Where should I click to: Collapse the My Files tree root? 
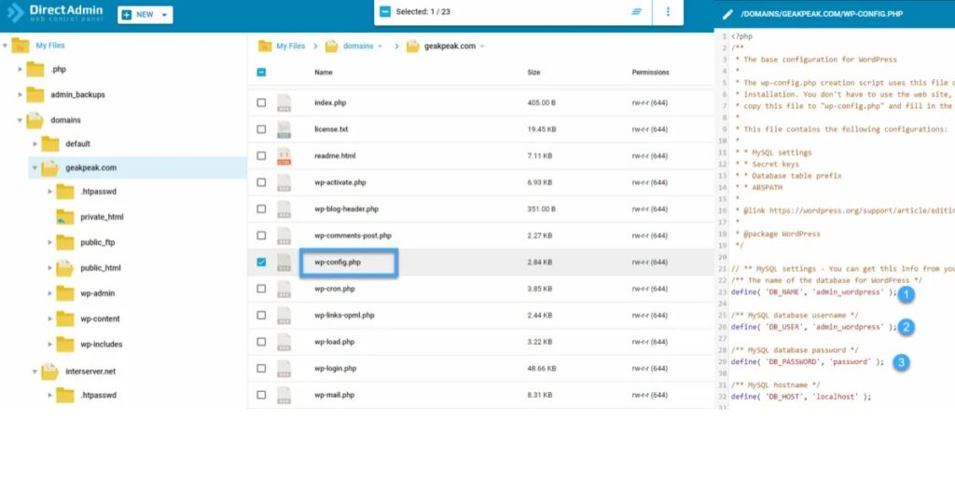(5, 46)
